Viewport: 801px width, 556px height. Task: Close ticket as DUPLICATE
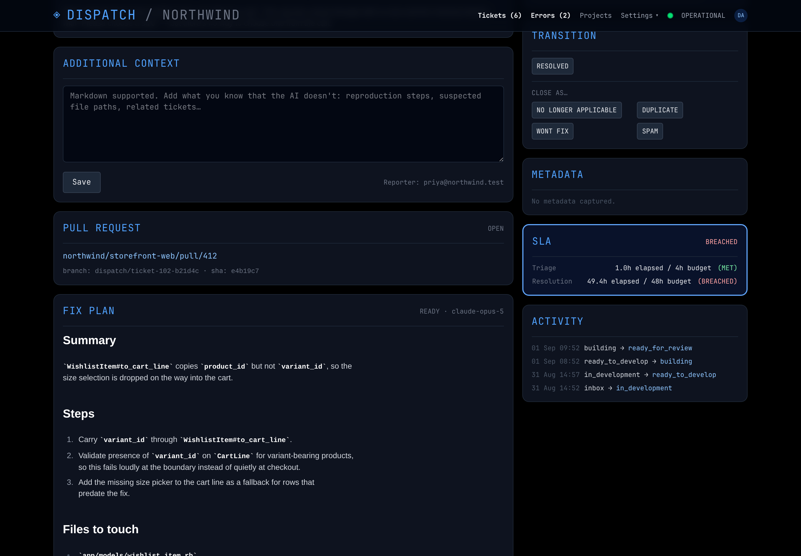pos(659,110)
